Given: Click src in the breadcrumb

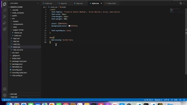Looking at the screenshot, I should coord(44,7).
